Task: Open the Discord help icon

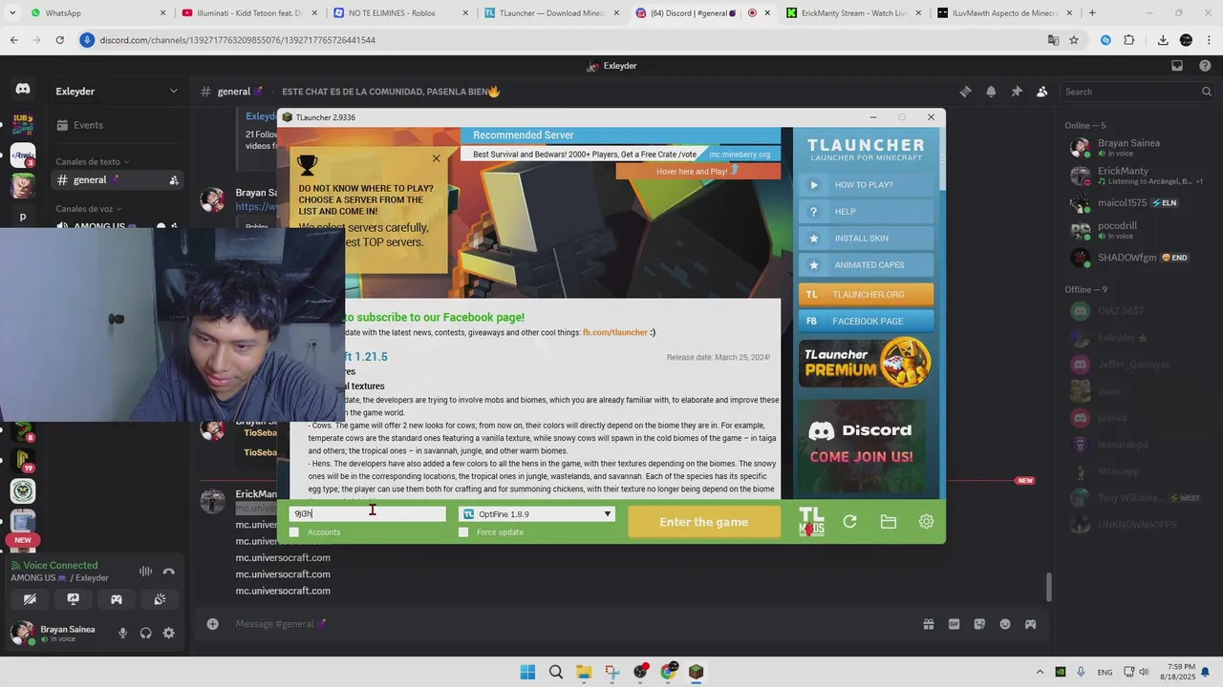Action: click(1206, 66)
